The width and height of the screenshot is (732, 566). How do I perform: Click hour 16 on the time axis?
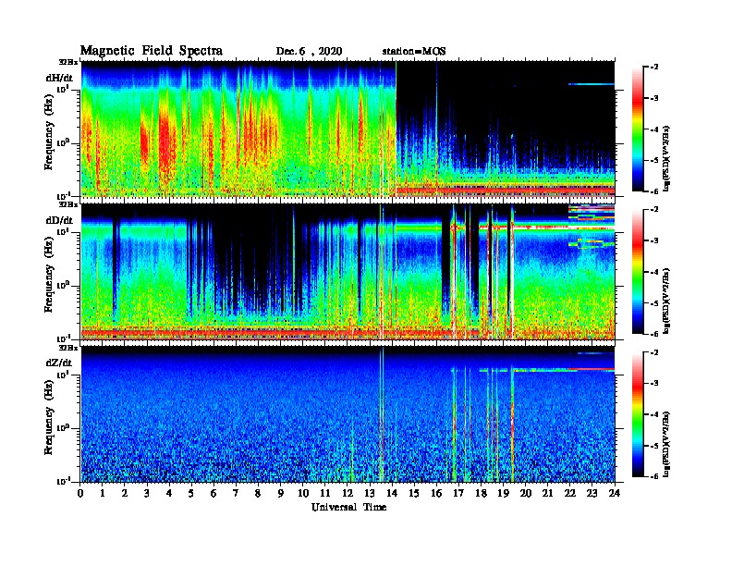coord(436,493)
